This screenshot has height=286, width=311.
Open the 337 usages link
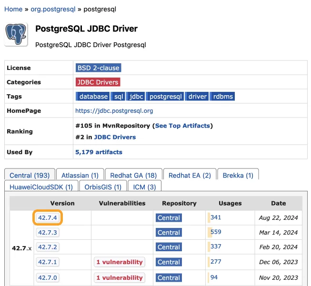[x=216, y=247]
